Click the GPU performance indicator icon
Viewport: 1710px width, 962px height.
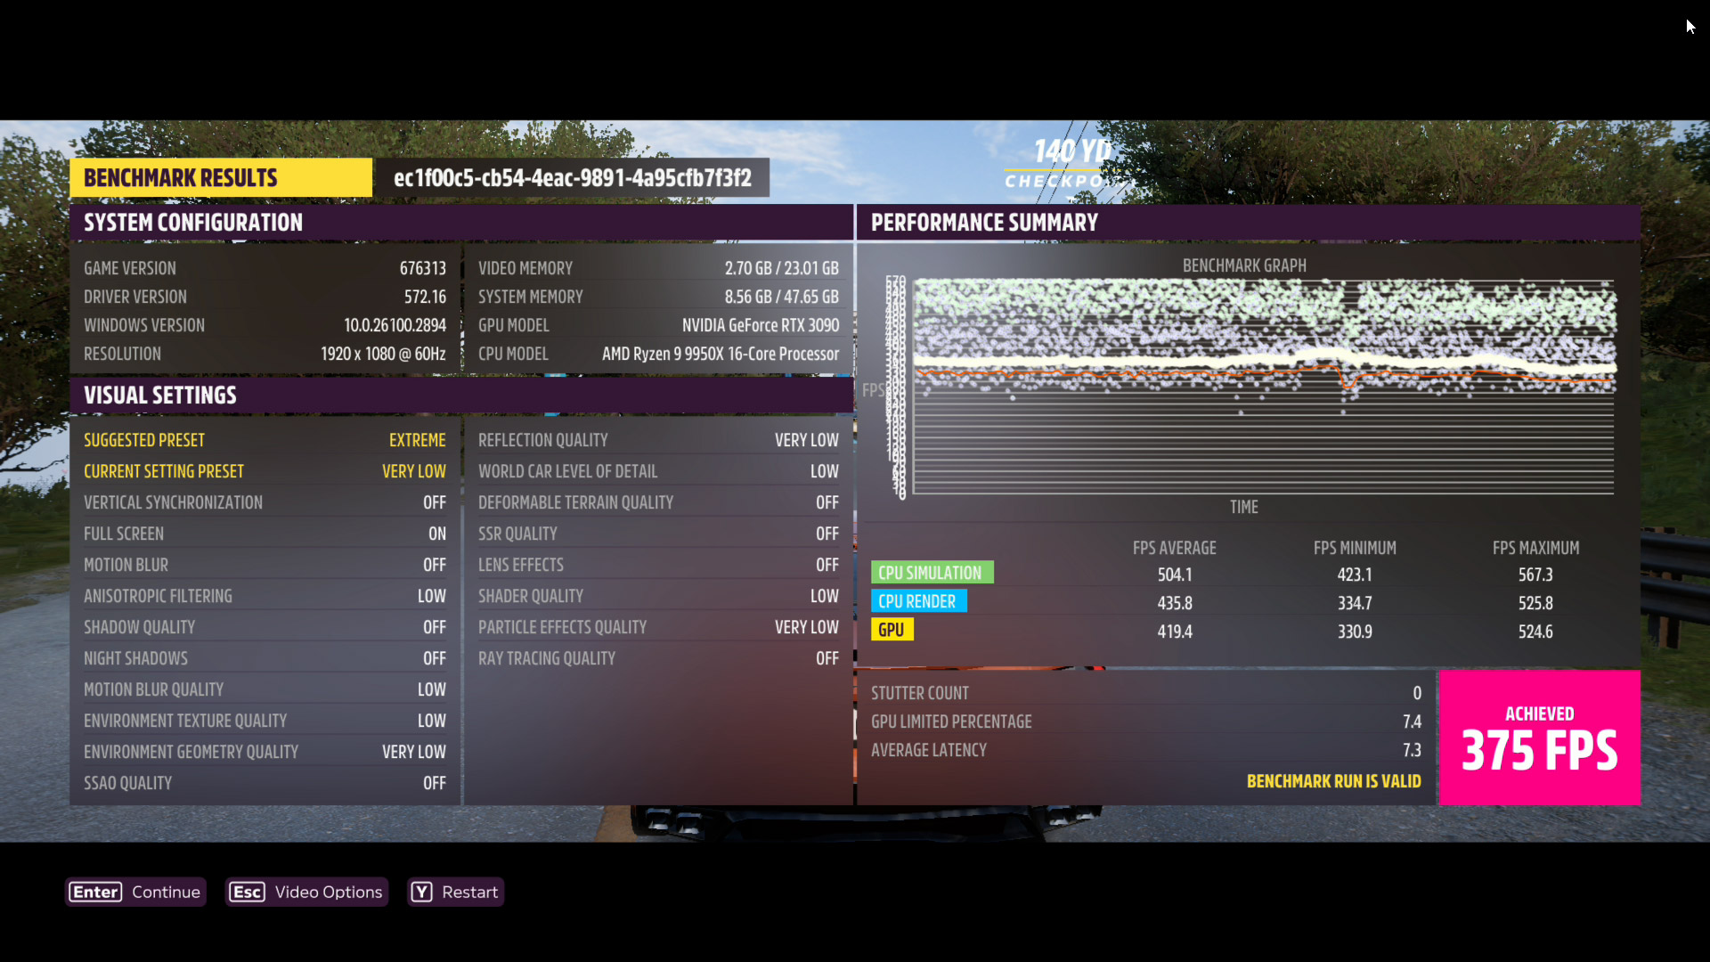click(x=892, y=631)
